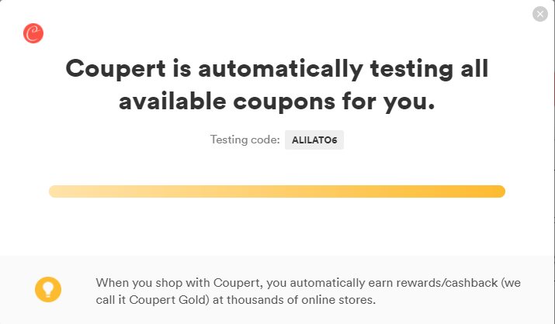Click 'automatically earn' in the tip sentence
The width and height of the screenshot is (555, 324).
coord(341,283)
